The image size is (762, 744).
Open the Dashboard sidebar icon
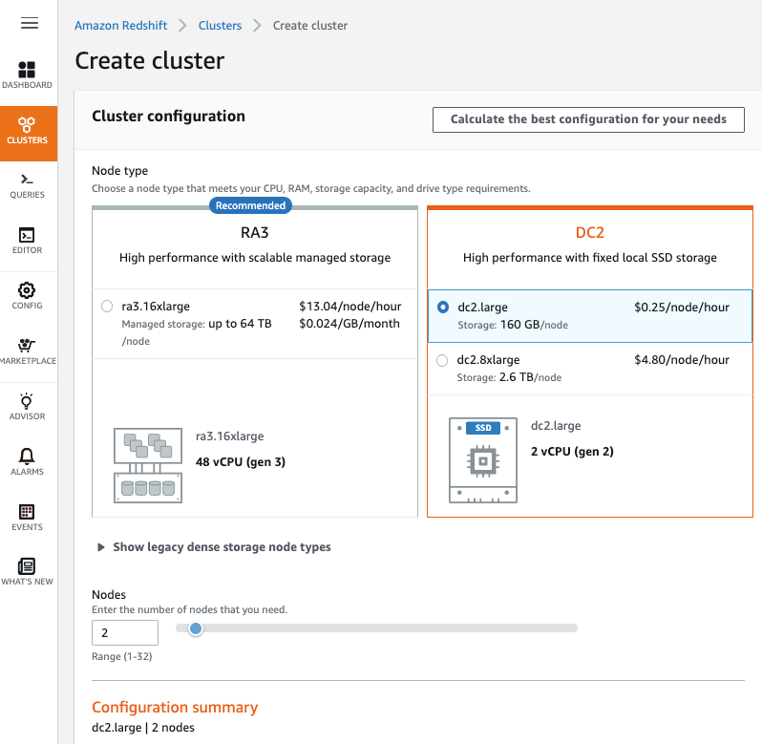pyautogui.click(x=27, y=70)
